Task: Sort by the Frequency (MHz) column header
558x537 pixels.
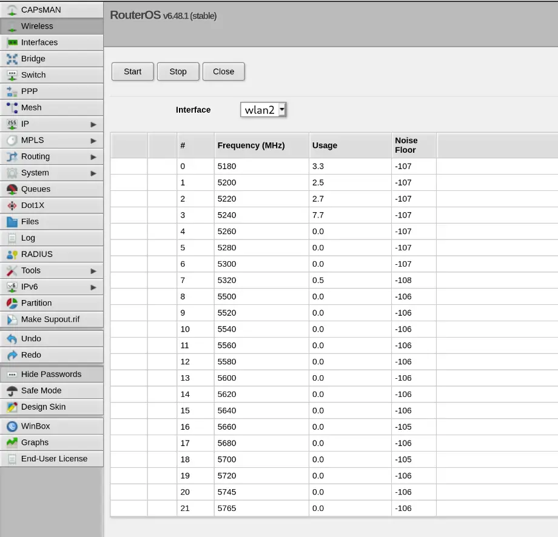Action: (261, 145)
